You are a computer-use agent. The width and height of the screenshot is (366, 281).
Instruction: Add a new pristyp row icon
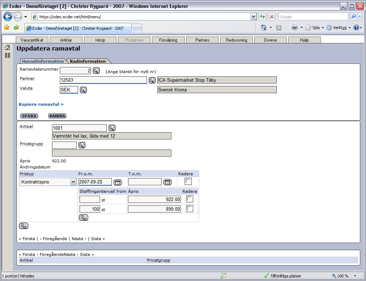(24, 226)
